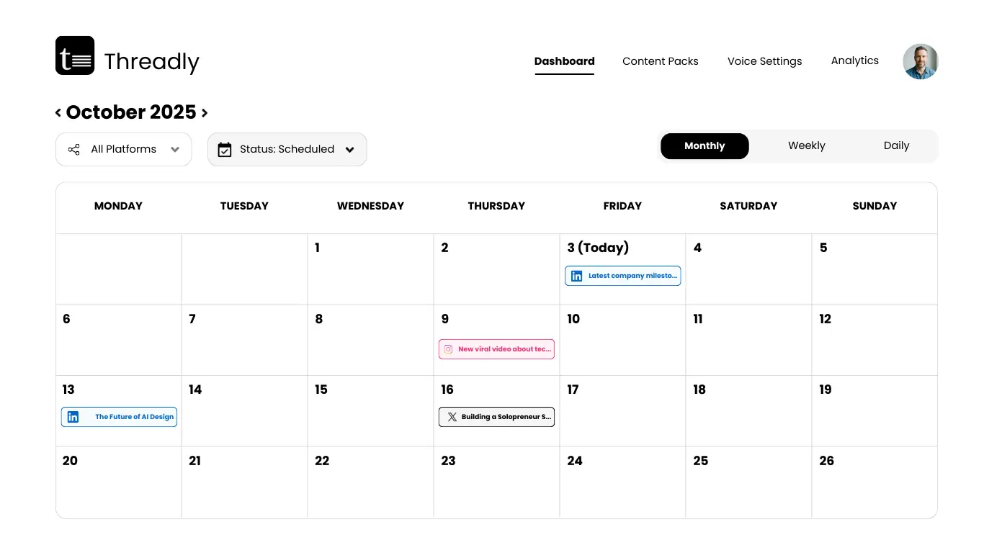Switch to Weekly calendar view
The image size is (984, 553).
806,146
